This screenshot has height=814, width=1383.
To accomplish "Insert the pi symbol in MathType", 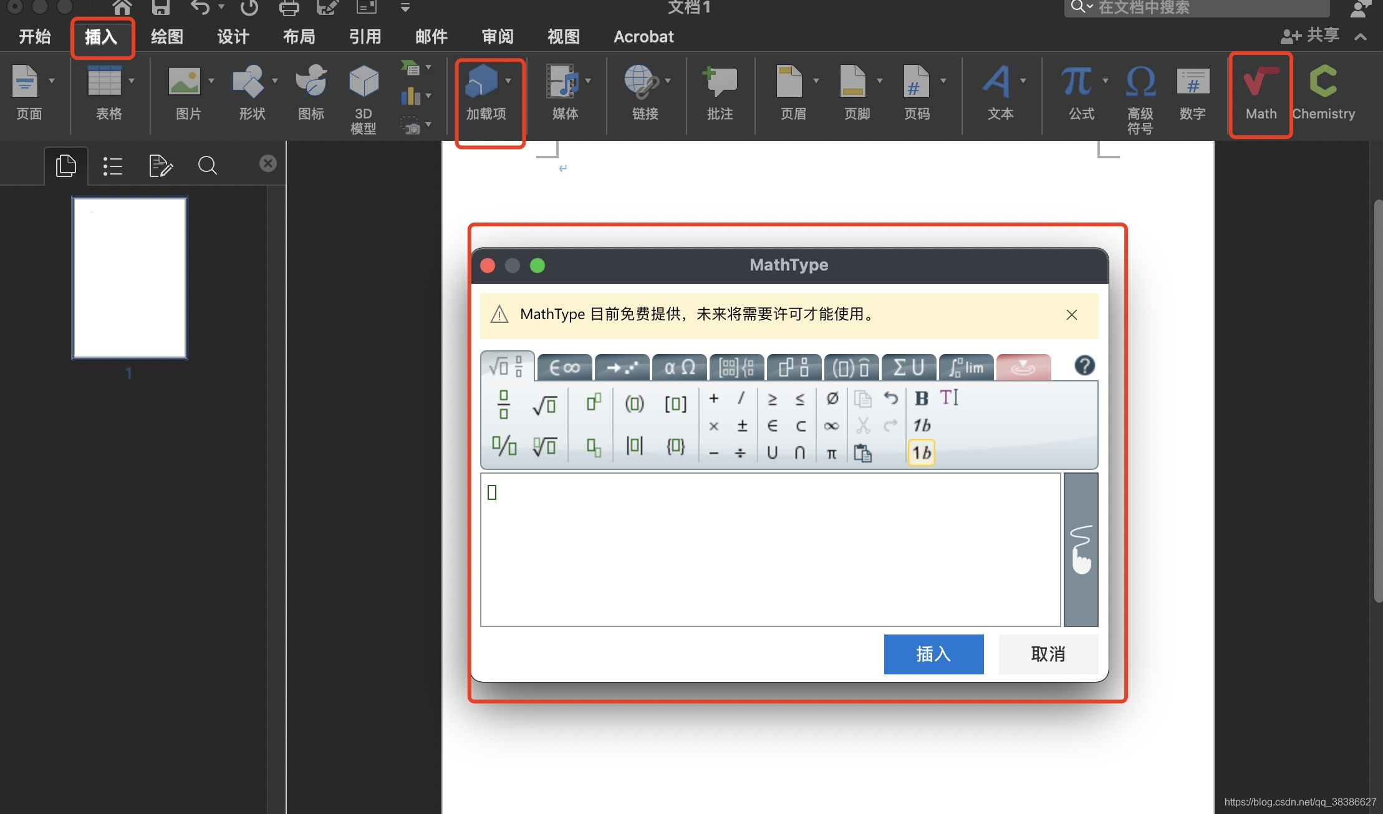I will click(x=831, y=453).
